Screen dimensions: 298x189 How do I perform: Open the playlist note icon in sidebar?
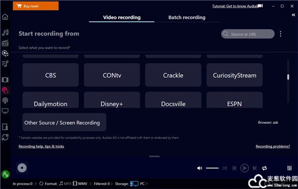(5, 64)
